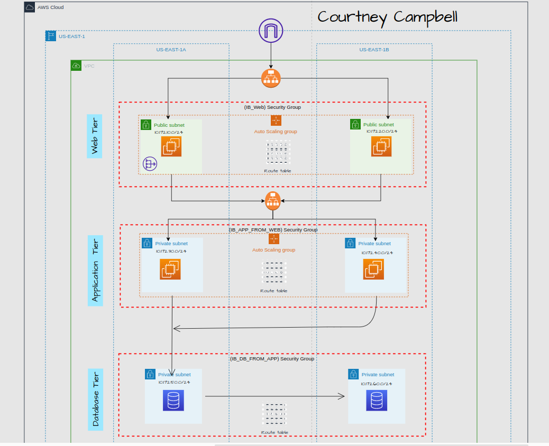Viewport: 549px width, 446px height.
Task: Click the (IB_Web) Security Group label
Action: point(272,107)
